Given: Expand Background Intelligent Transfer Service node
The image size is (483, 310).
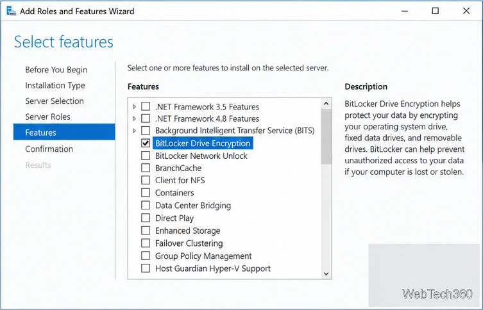Looking at the screenshot, I should (134, 131).
